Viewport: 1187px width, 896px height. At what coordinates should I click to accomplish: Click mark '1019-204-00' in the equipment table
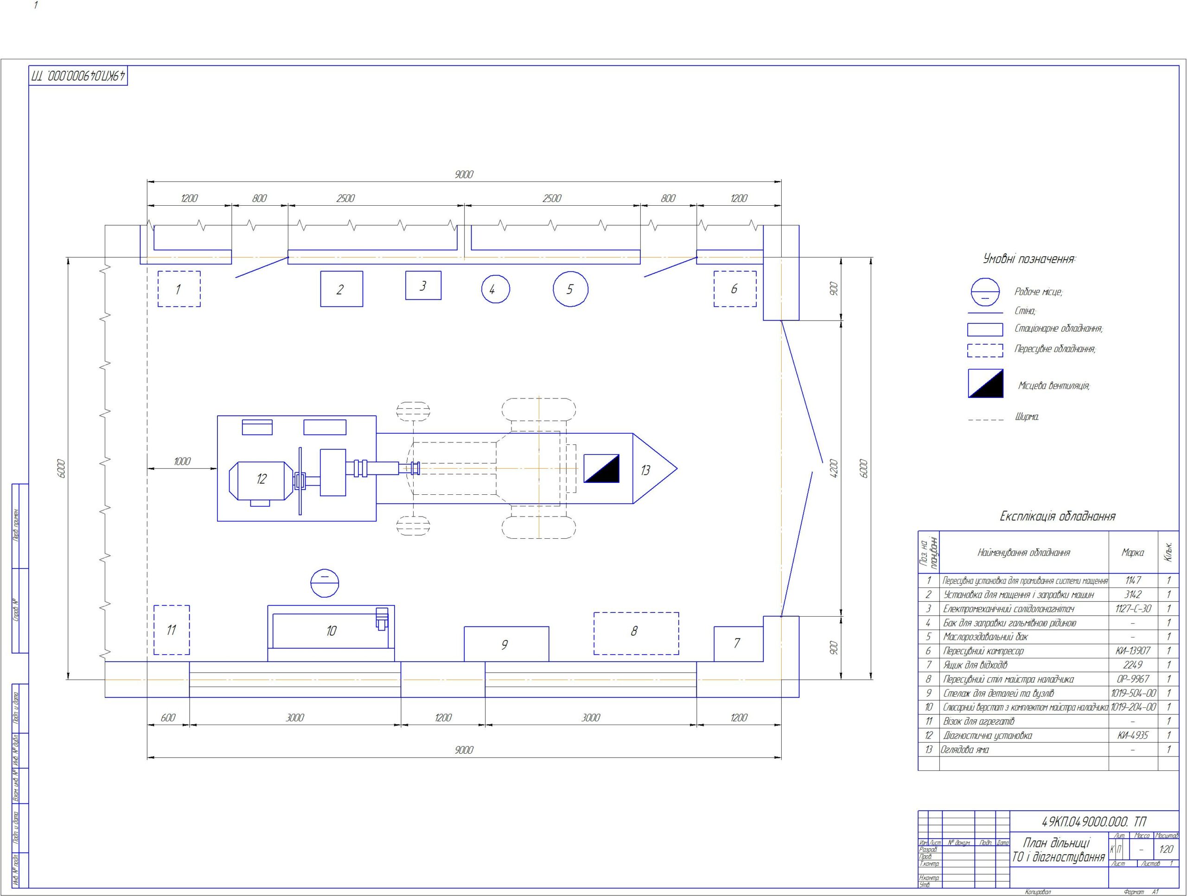(x=1133, y=707)
